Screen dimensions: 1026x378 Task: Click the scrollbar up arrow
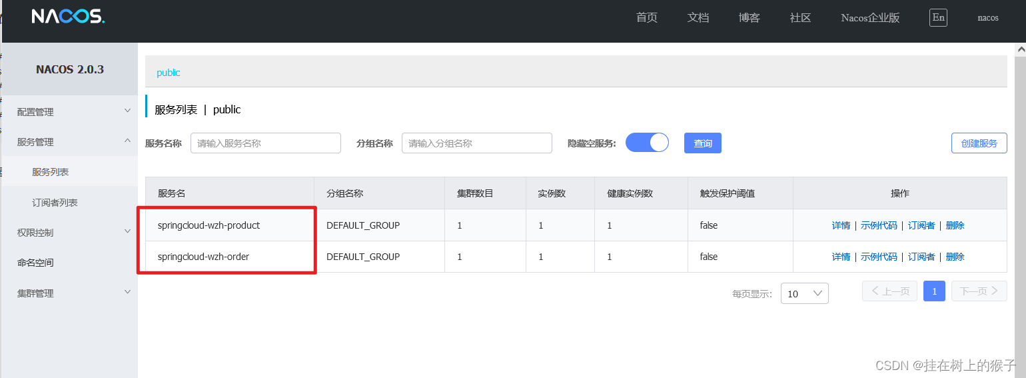pos(1019,49)
